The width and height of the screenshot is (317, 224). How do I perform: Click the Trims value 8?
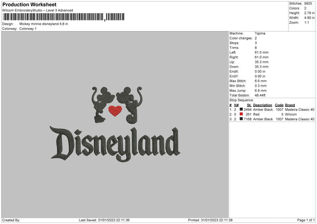[256, 48]
